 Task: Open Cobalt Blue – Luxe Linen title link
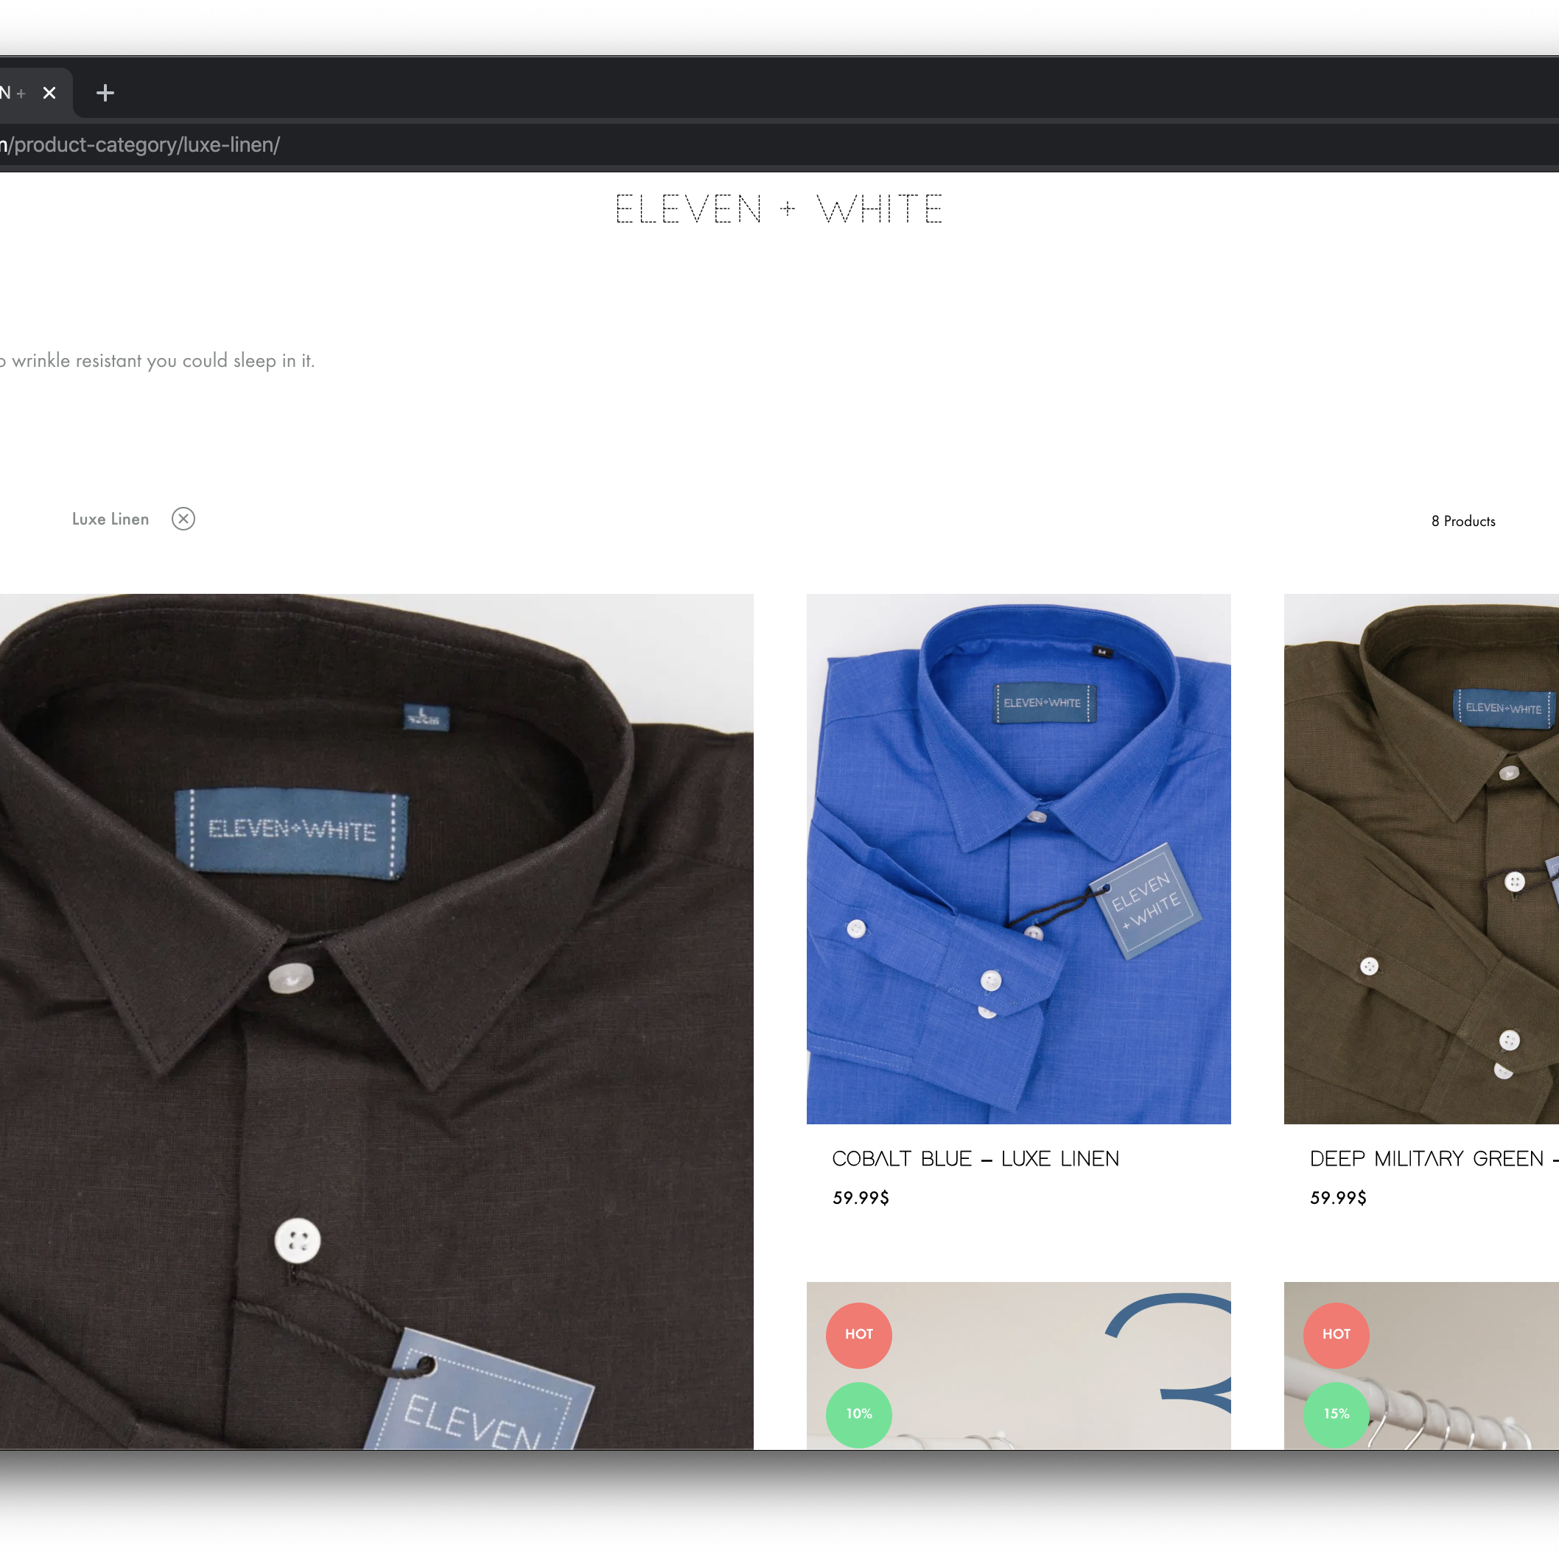tap(975, 1159)
